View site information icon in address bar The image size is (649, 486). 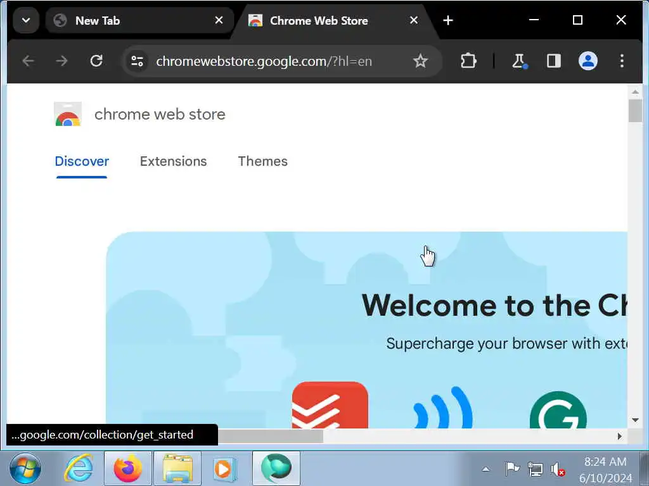click(137, 61)
